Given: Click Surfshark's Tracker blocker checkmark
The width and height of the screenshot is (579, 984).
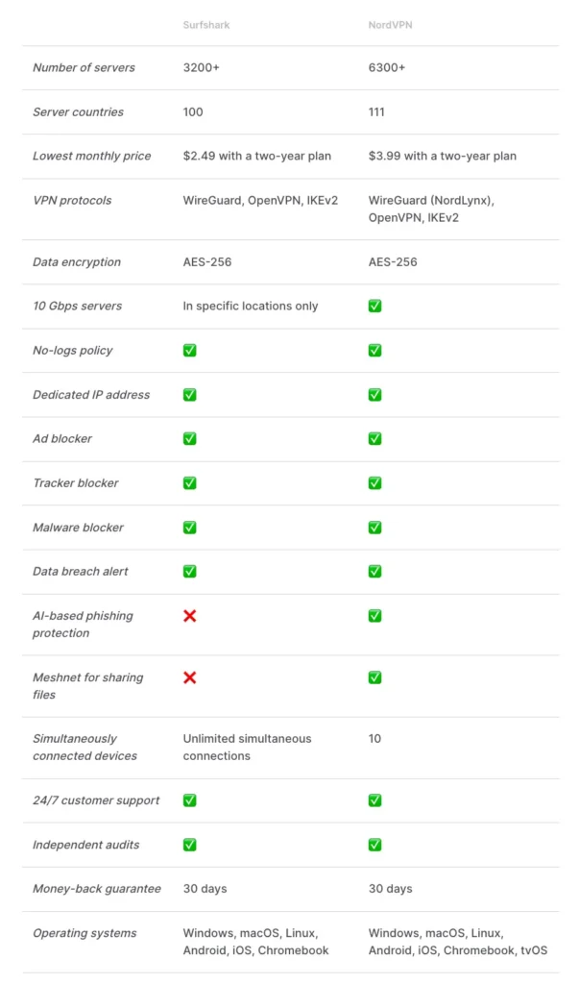Looking at the screenshot, I should click(190, 482).
